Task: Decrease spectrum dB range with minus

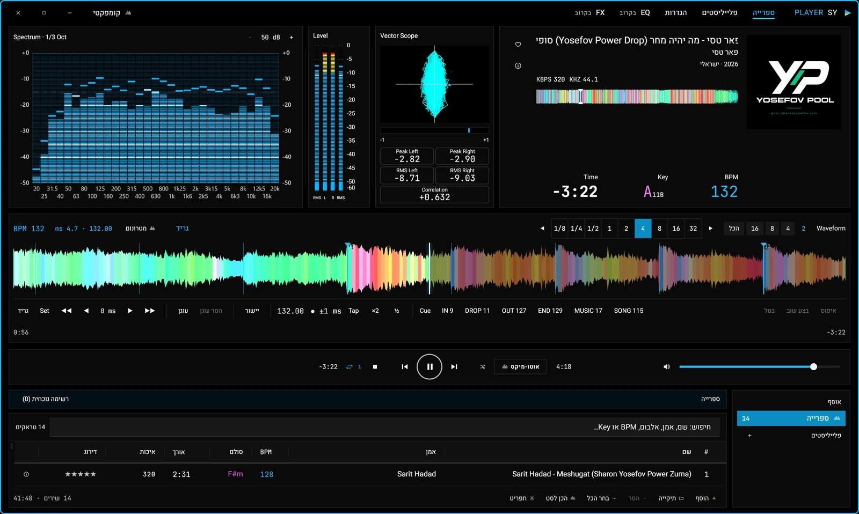Action: coord(250,38)
